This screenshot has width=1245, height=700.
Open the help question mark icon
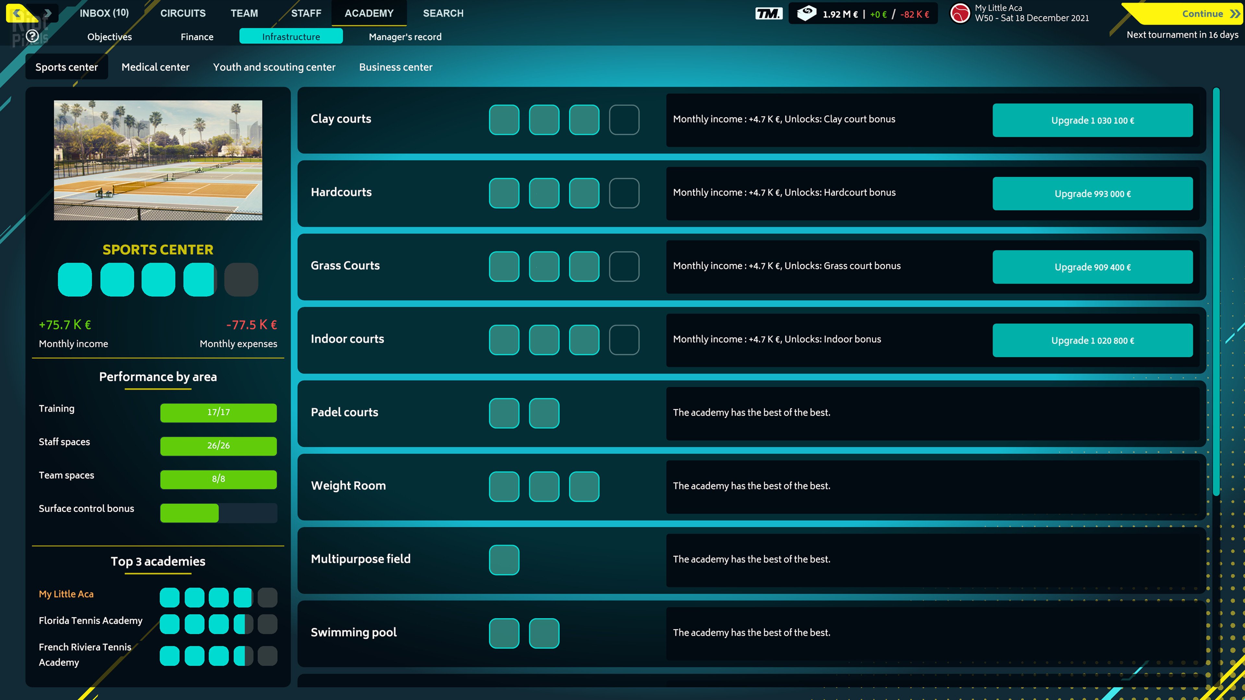point(32,36)
